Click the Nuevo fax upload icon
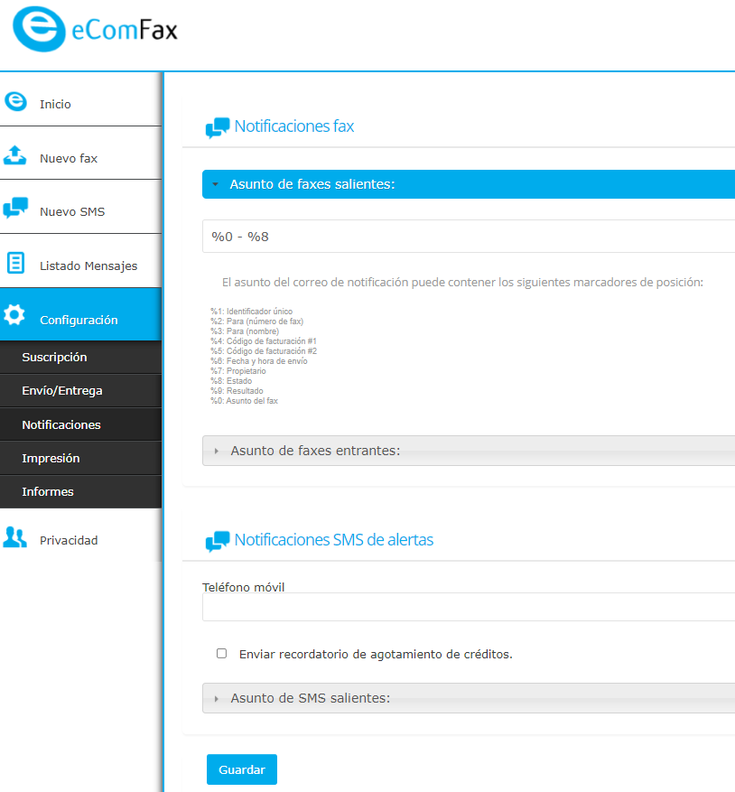The width and height of the screenshot is (735, 792). (15, 155)
